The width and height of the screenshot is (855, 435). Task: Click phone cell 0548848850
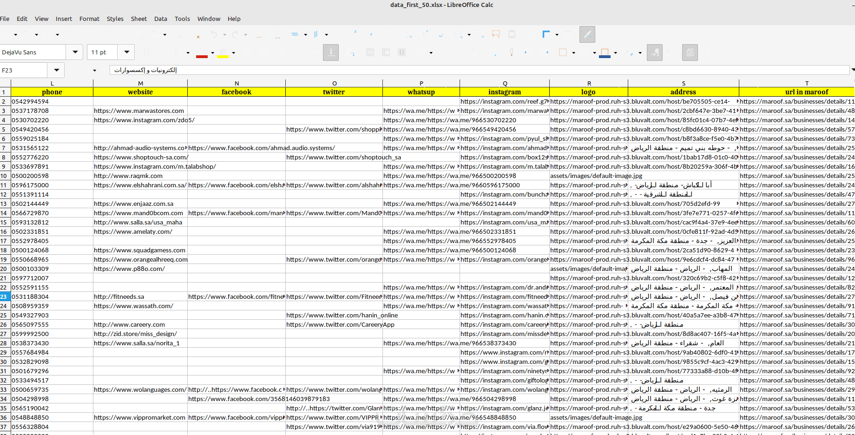click(52, 417)
